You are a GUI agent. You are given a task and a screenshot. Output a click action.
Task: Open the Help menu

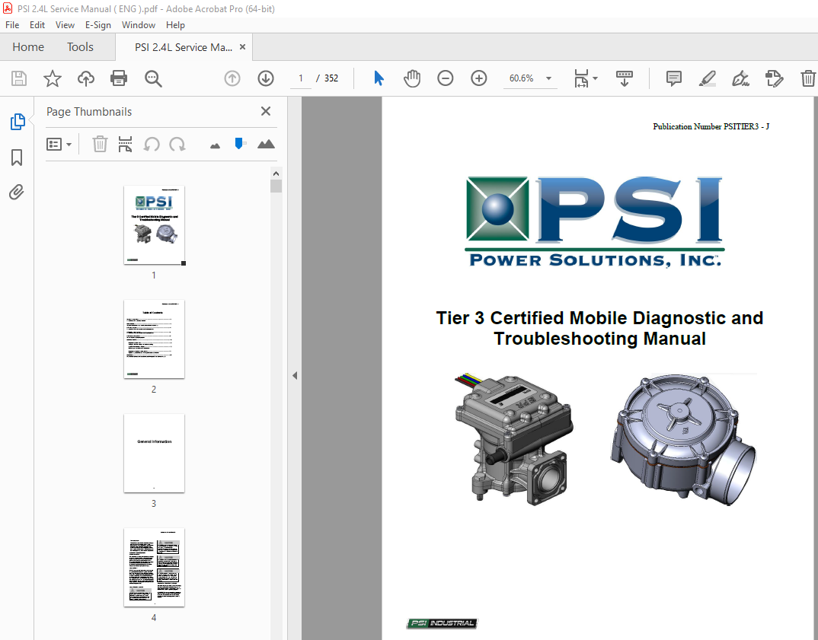175,25
